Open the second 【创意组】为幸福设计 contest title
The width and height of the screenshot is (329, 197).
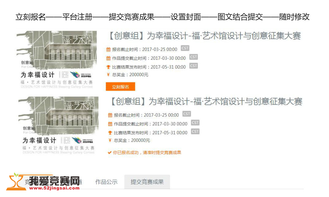(206, 101)
